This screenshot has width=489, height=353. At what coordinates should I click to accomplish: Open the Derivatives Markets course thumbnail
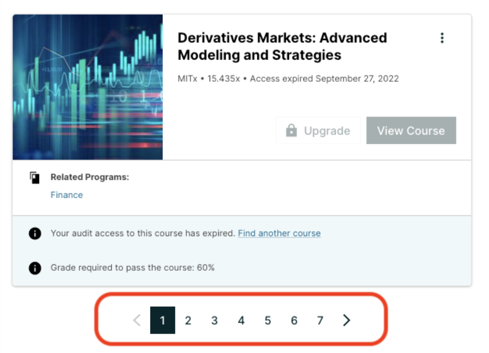pyautogui.click(x=88, y=87)
